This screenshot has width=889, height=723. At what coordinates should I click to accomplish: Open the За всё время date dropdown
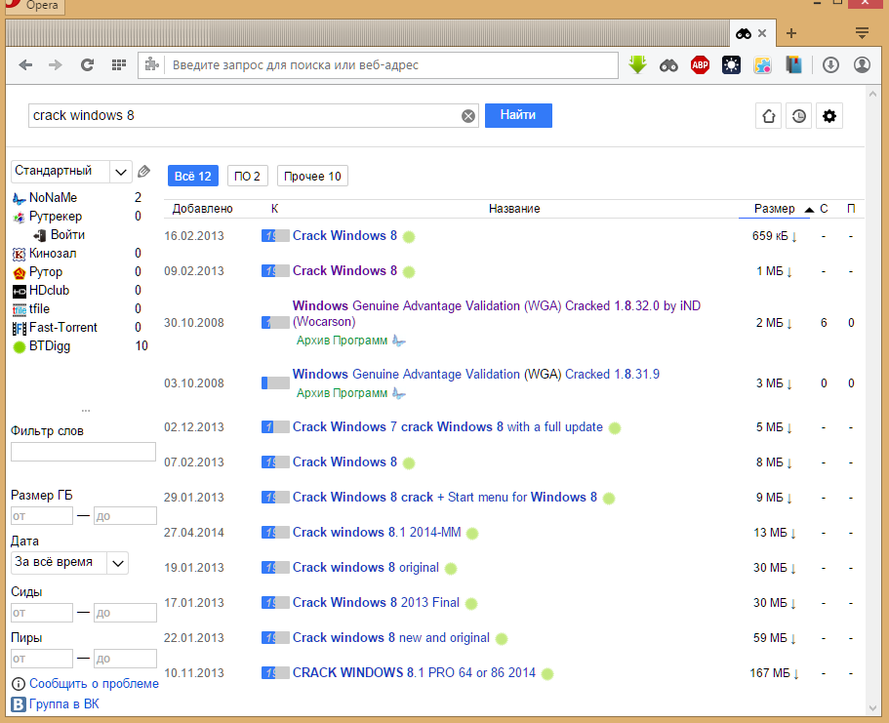[118, 563]
